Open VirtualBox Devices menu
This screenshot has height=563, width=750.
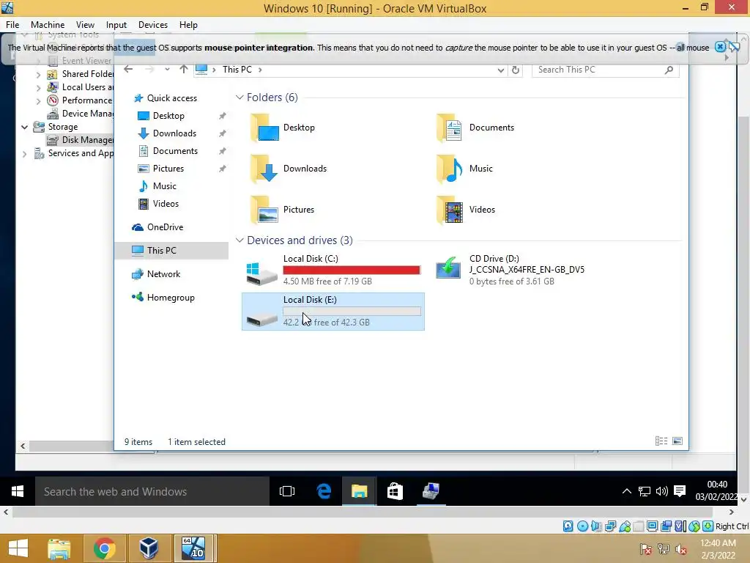click(152, 25)
